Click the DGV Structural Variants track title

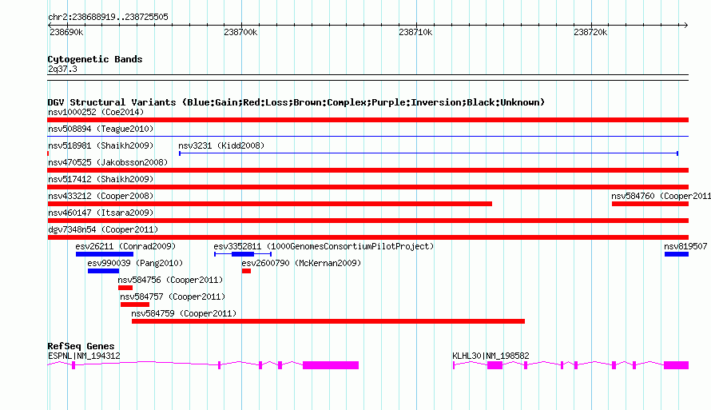pyautogui.click(x=296, y=102)
